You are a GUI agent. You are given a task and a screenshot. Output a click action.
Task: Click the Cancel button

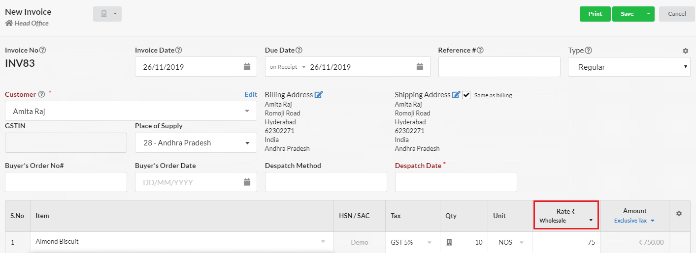677,14
